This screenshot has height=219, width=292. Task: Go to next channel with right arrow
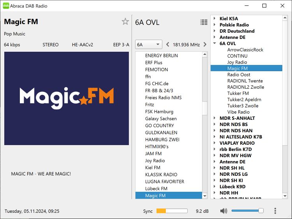pyautogui.click(x=205, y=45)
